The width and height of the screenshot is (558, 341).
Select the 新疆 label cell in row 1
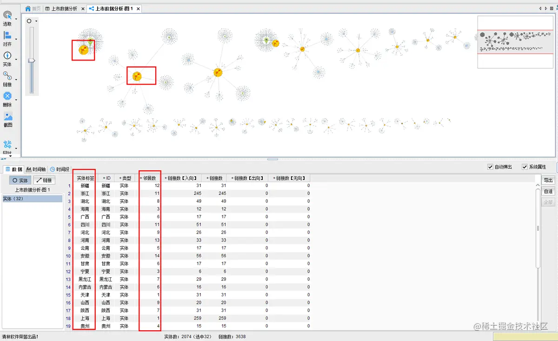tap(85, 186)
